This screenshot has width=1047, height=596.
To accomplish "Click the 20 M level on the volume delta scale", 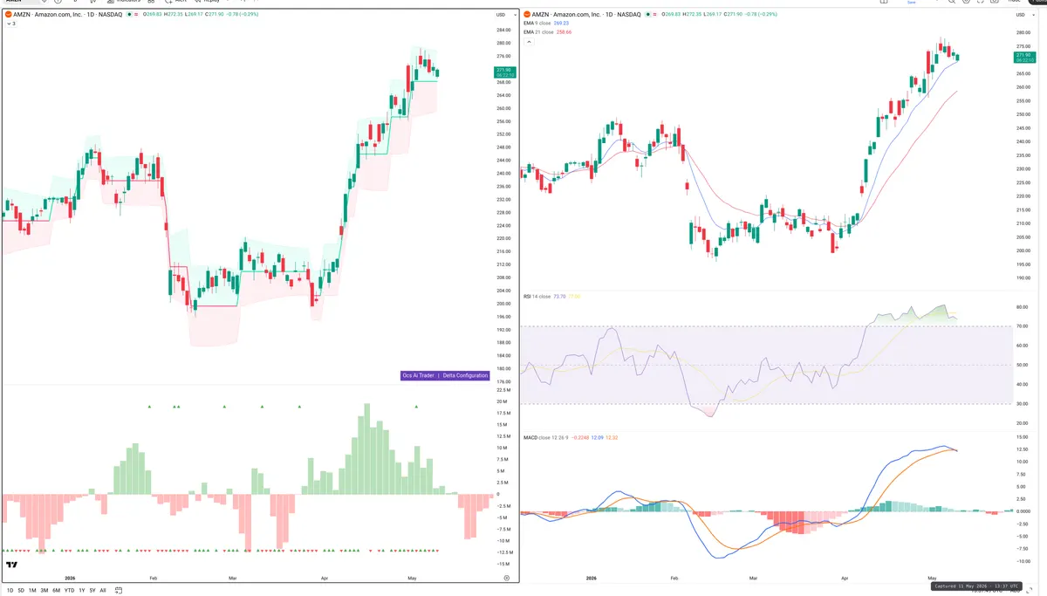I will tap(502, 401).
